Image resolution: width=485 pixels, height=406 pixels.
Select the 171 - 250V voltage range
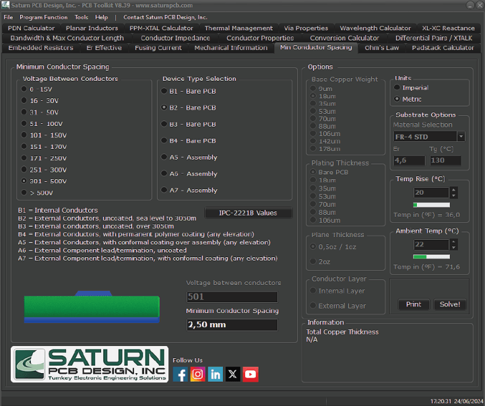(x=44, y=158)
